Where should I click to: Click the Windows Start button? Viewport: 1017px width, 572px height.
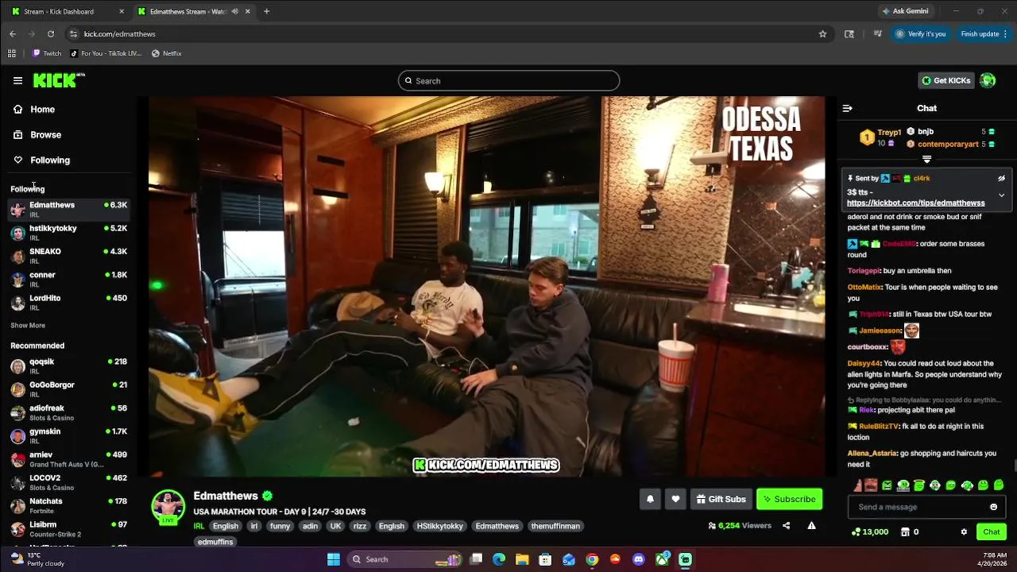[x=334, y=559]
